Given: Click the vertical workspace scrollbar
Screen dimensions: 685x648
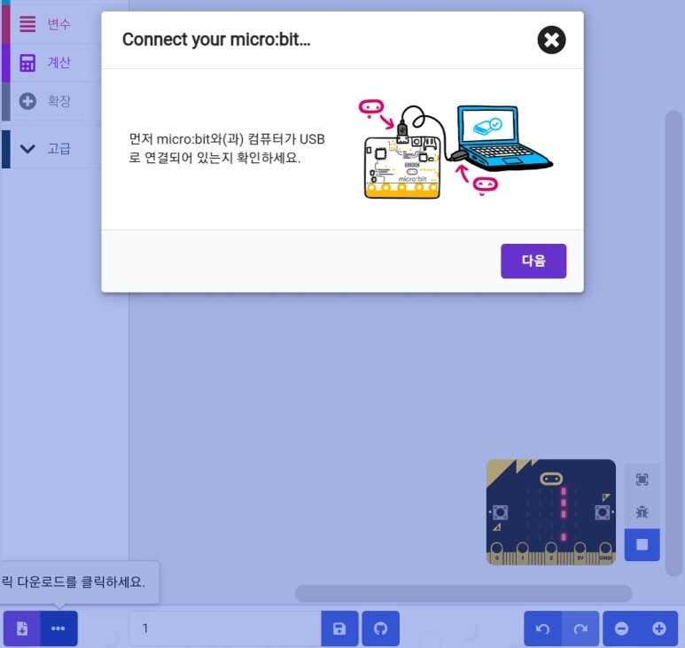Looking at the screenshot, I should pyautogui.click(x=673, y=343).
